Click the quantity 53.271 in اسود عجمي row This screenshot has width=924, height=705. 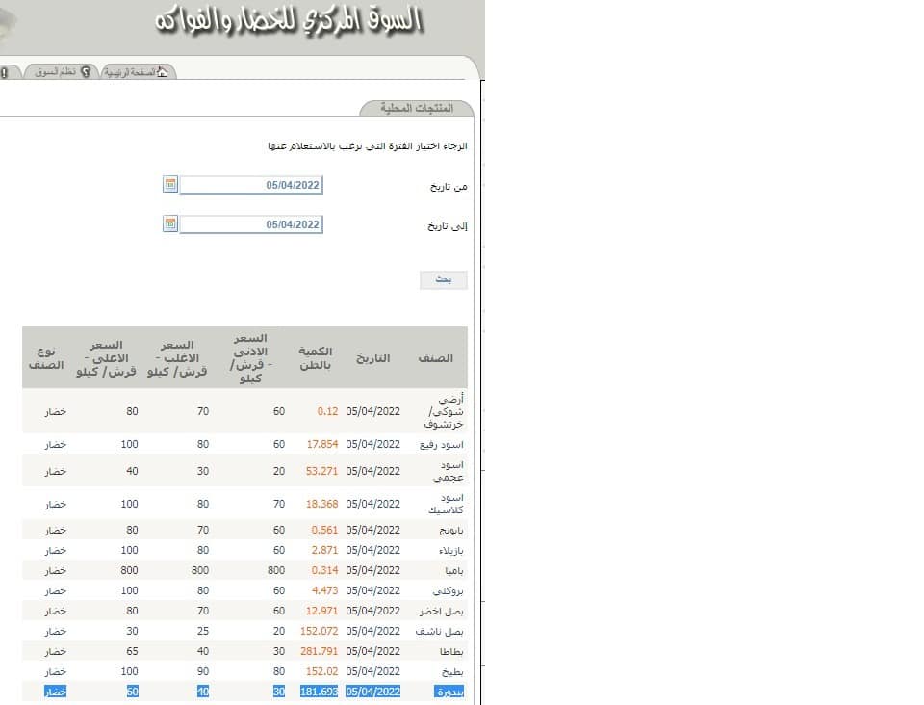click(321, 471)
